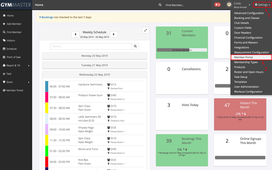Expand the Report & Till submenu
272x170 pixels.
[x=16, y=66]
